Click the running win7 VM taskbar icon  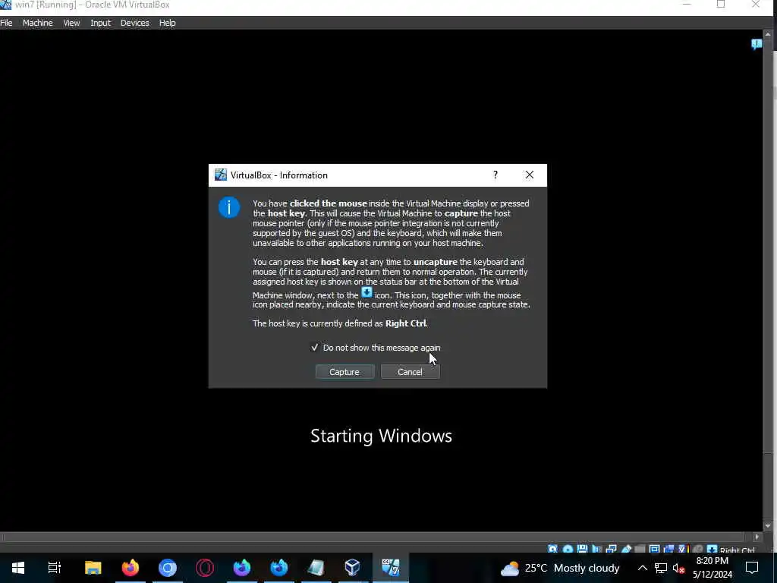[x=391, y=568]
